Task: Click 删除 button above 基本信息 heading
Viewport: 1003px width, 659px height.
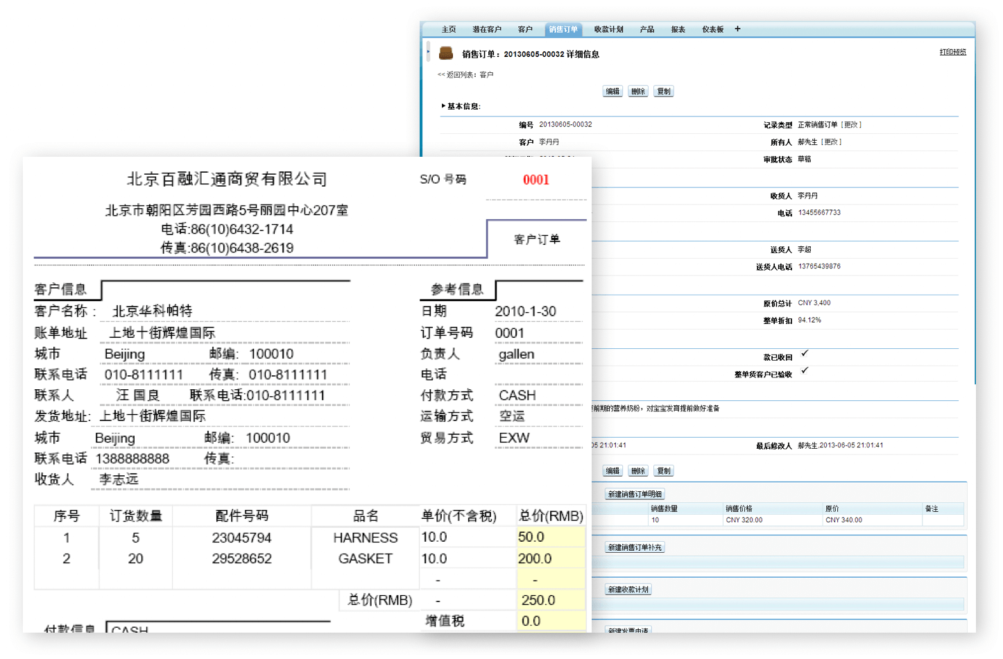Action: (638, 92)
